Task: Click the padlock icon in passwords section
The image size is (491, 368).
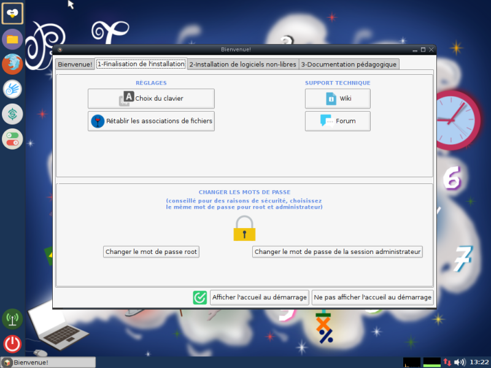Action: (x=244, y=228)
